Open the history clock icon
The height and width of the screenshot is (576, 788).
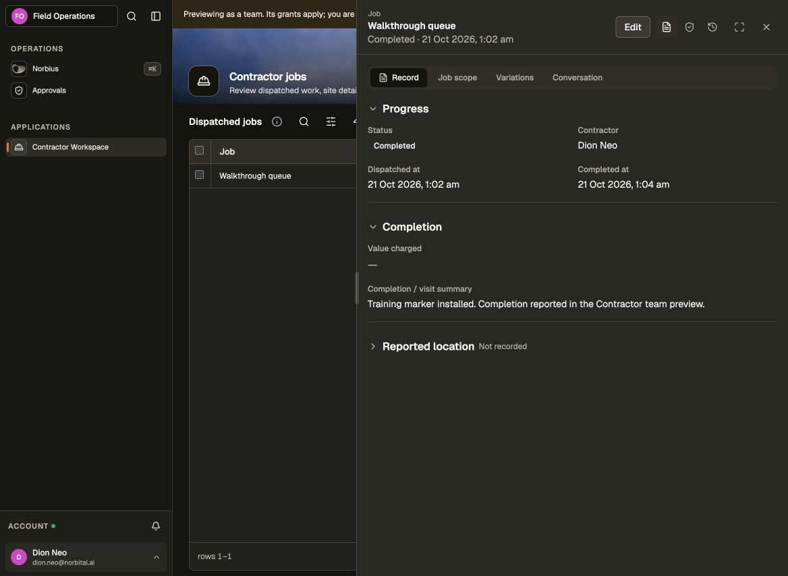pyautogui.click(x=712, y=27)
